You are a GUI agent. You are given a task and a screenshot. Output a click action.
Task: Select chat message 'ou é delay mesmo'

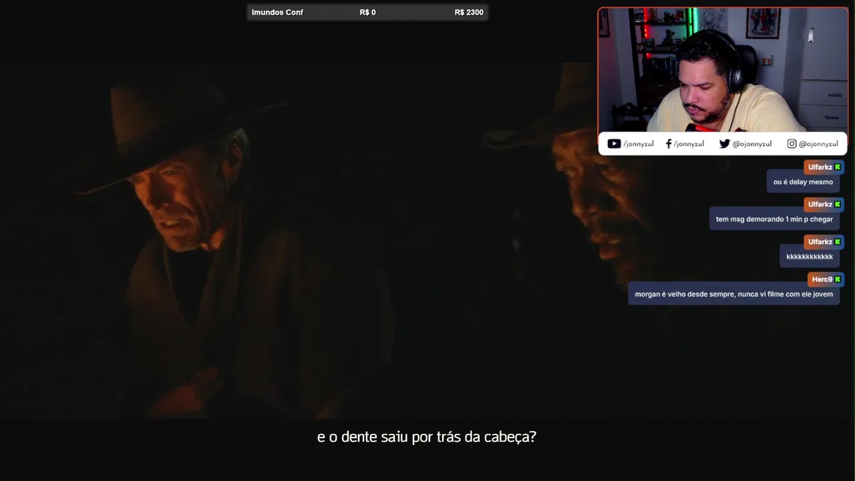click(x=803, y=182)
